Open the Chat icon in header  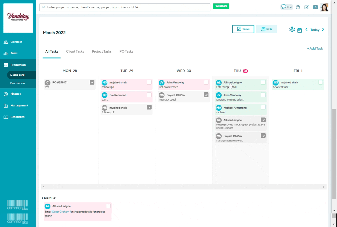pos(287,7)
